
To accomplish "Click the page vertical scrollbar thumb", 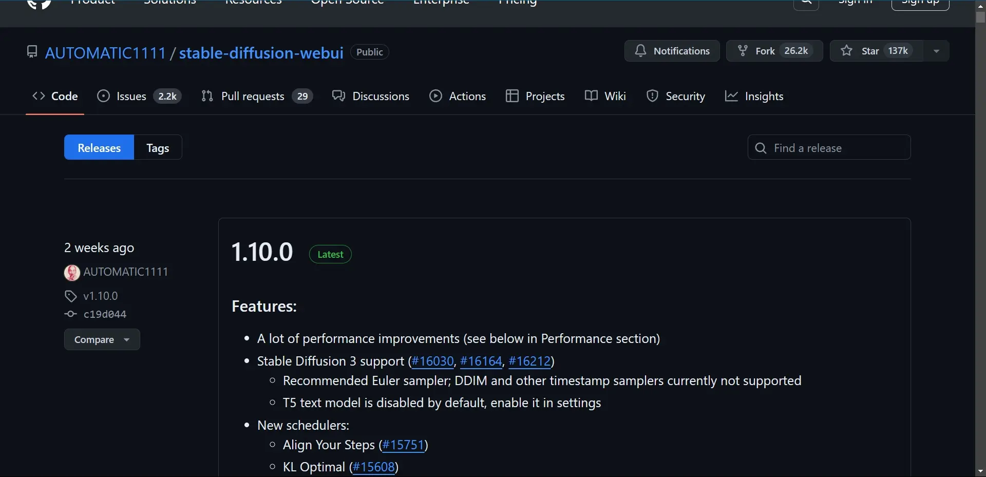I will click(980, 17).
